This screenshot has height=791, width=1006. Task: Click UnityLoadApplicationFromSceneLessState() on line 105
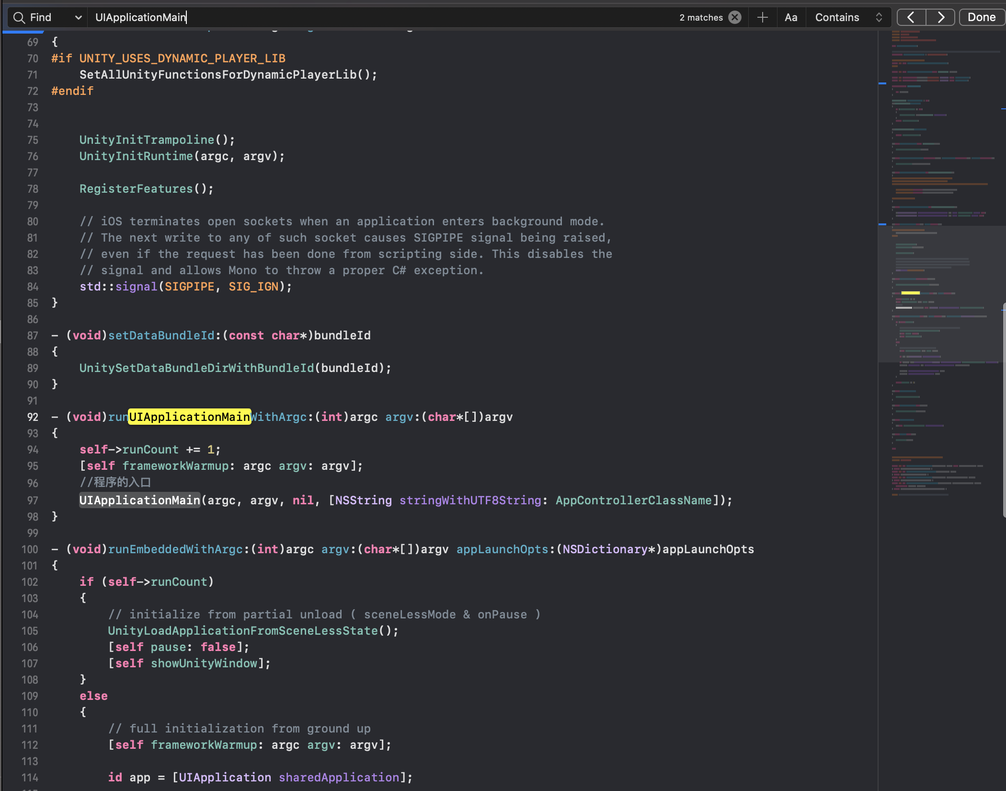253,631
